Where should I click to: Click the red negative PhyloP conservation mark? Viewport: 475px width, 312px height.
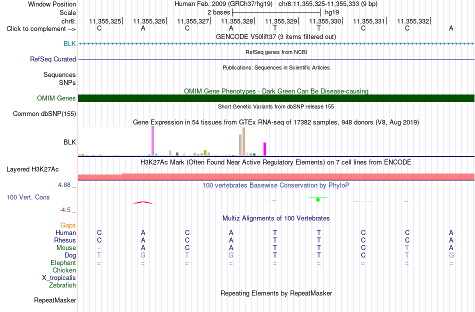click(x=143, y=202)
